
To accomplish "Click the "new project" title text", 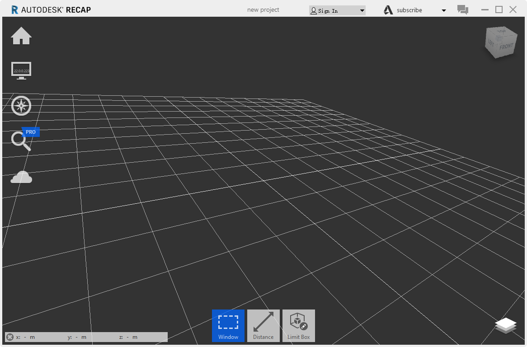I will (x=263, y=10).
